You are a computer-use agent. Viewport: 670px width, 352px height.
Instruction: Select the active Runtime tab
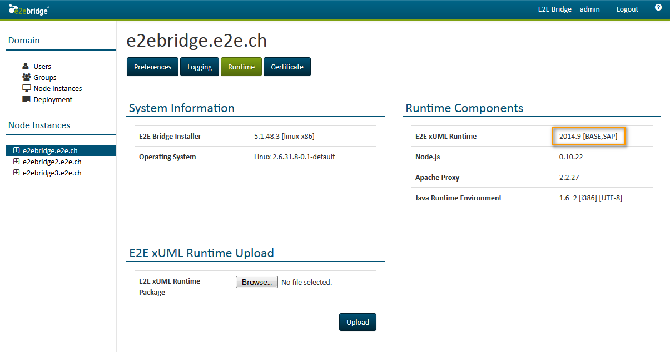(241, 66)
